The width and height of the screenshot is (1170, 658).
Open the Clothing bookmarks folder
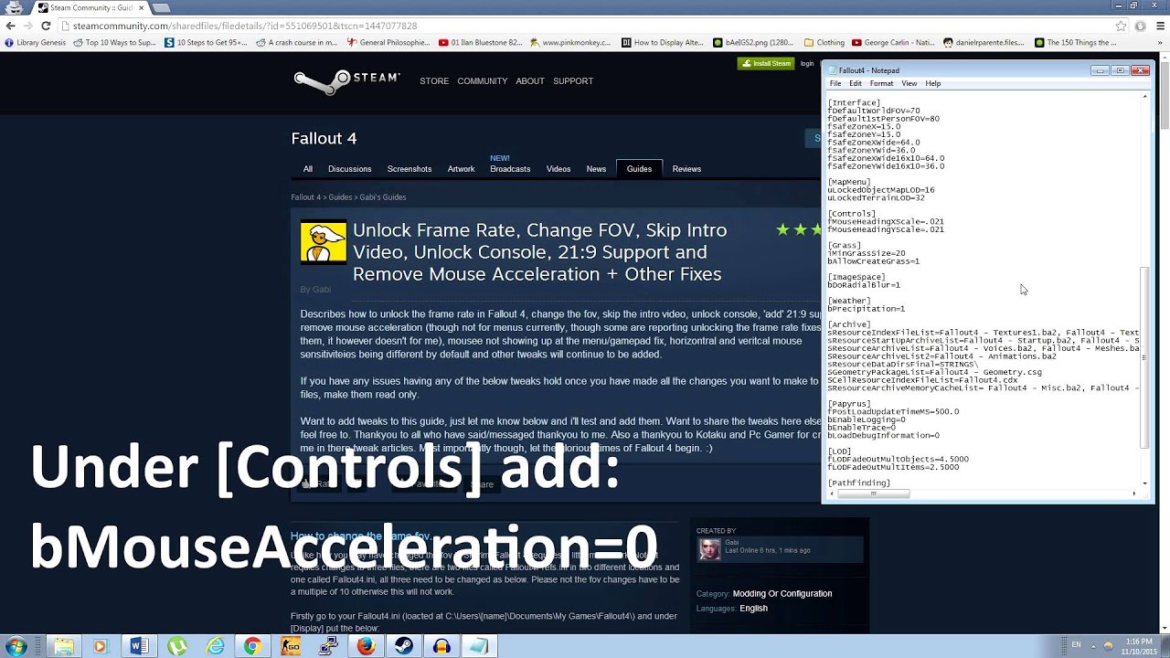(x=824, y=42)
